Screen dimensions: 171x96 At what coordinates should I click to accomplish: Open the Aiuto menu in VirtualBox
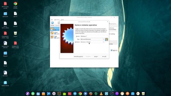click(x=62, y=20)
